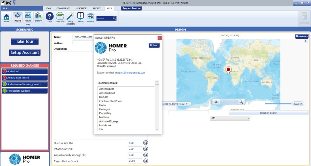
Task: Click the ribbon Search input field
Action: click(104, 19)
